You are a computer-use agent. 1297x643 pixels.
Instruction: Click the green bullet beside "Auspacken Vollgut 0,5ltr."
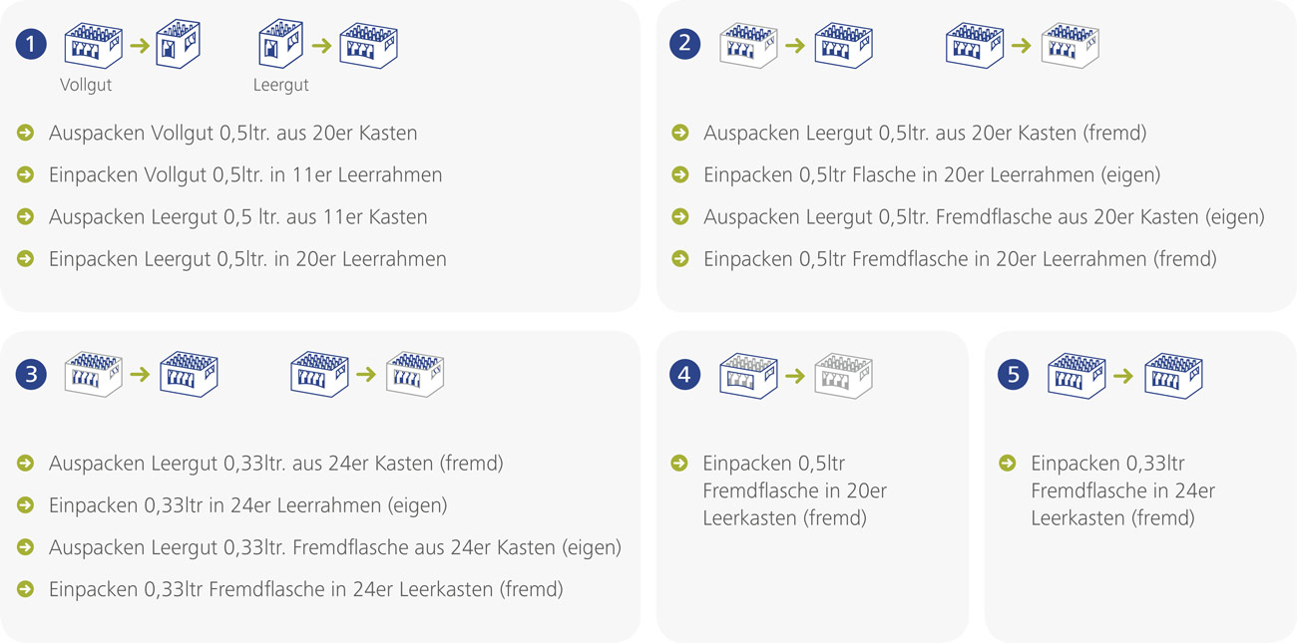(26, 133)
